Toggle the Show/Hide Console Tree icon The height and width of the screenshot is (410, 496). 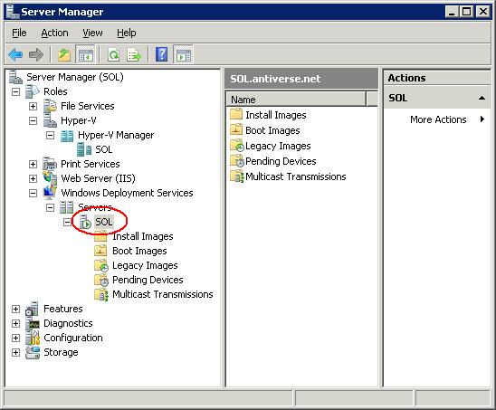pos(85,54)
